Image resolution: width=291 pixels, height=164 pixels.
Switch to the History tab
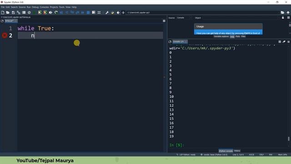[x=237, y=151]
